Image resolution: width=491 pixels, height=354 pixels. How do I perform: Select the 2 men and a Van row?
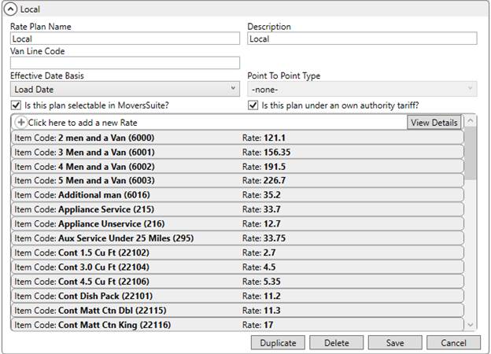236,138
